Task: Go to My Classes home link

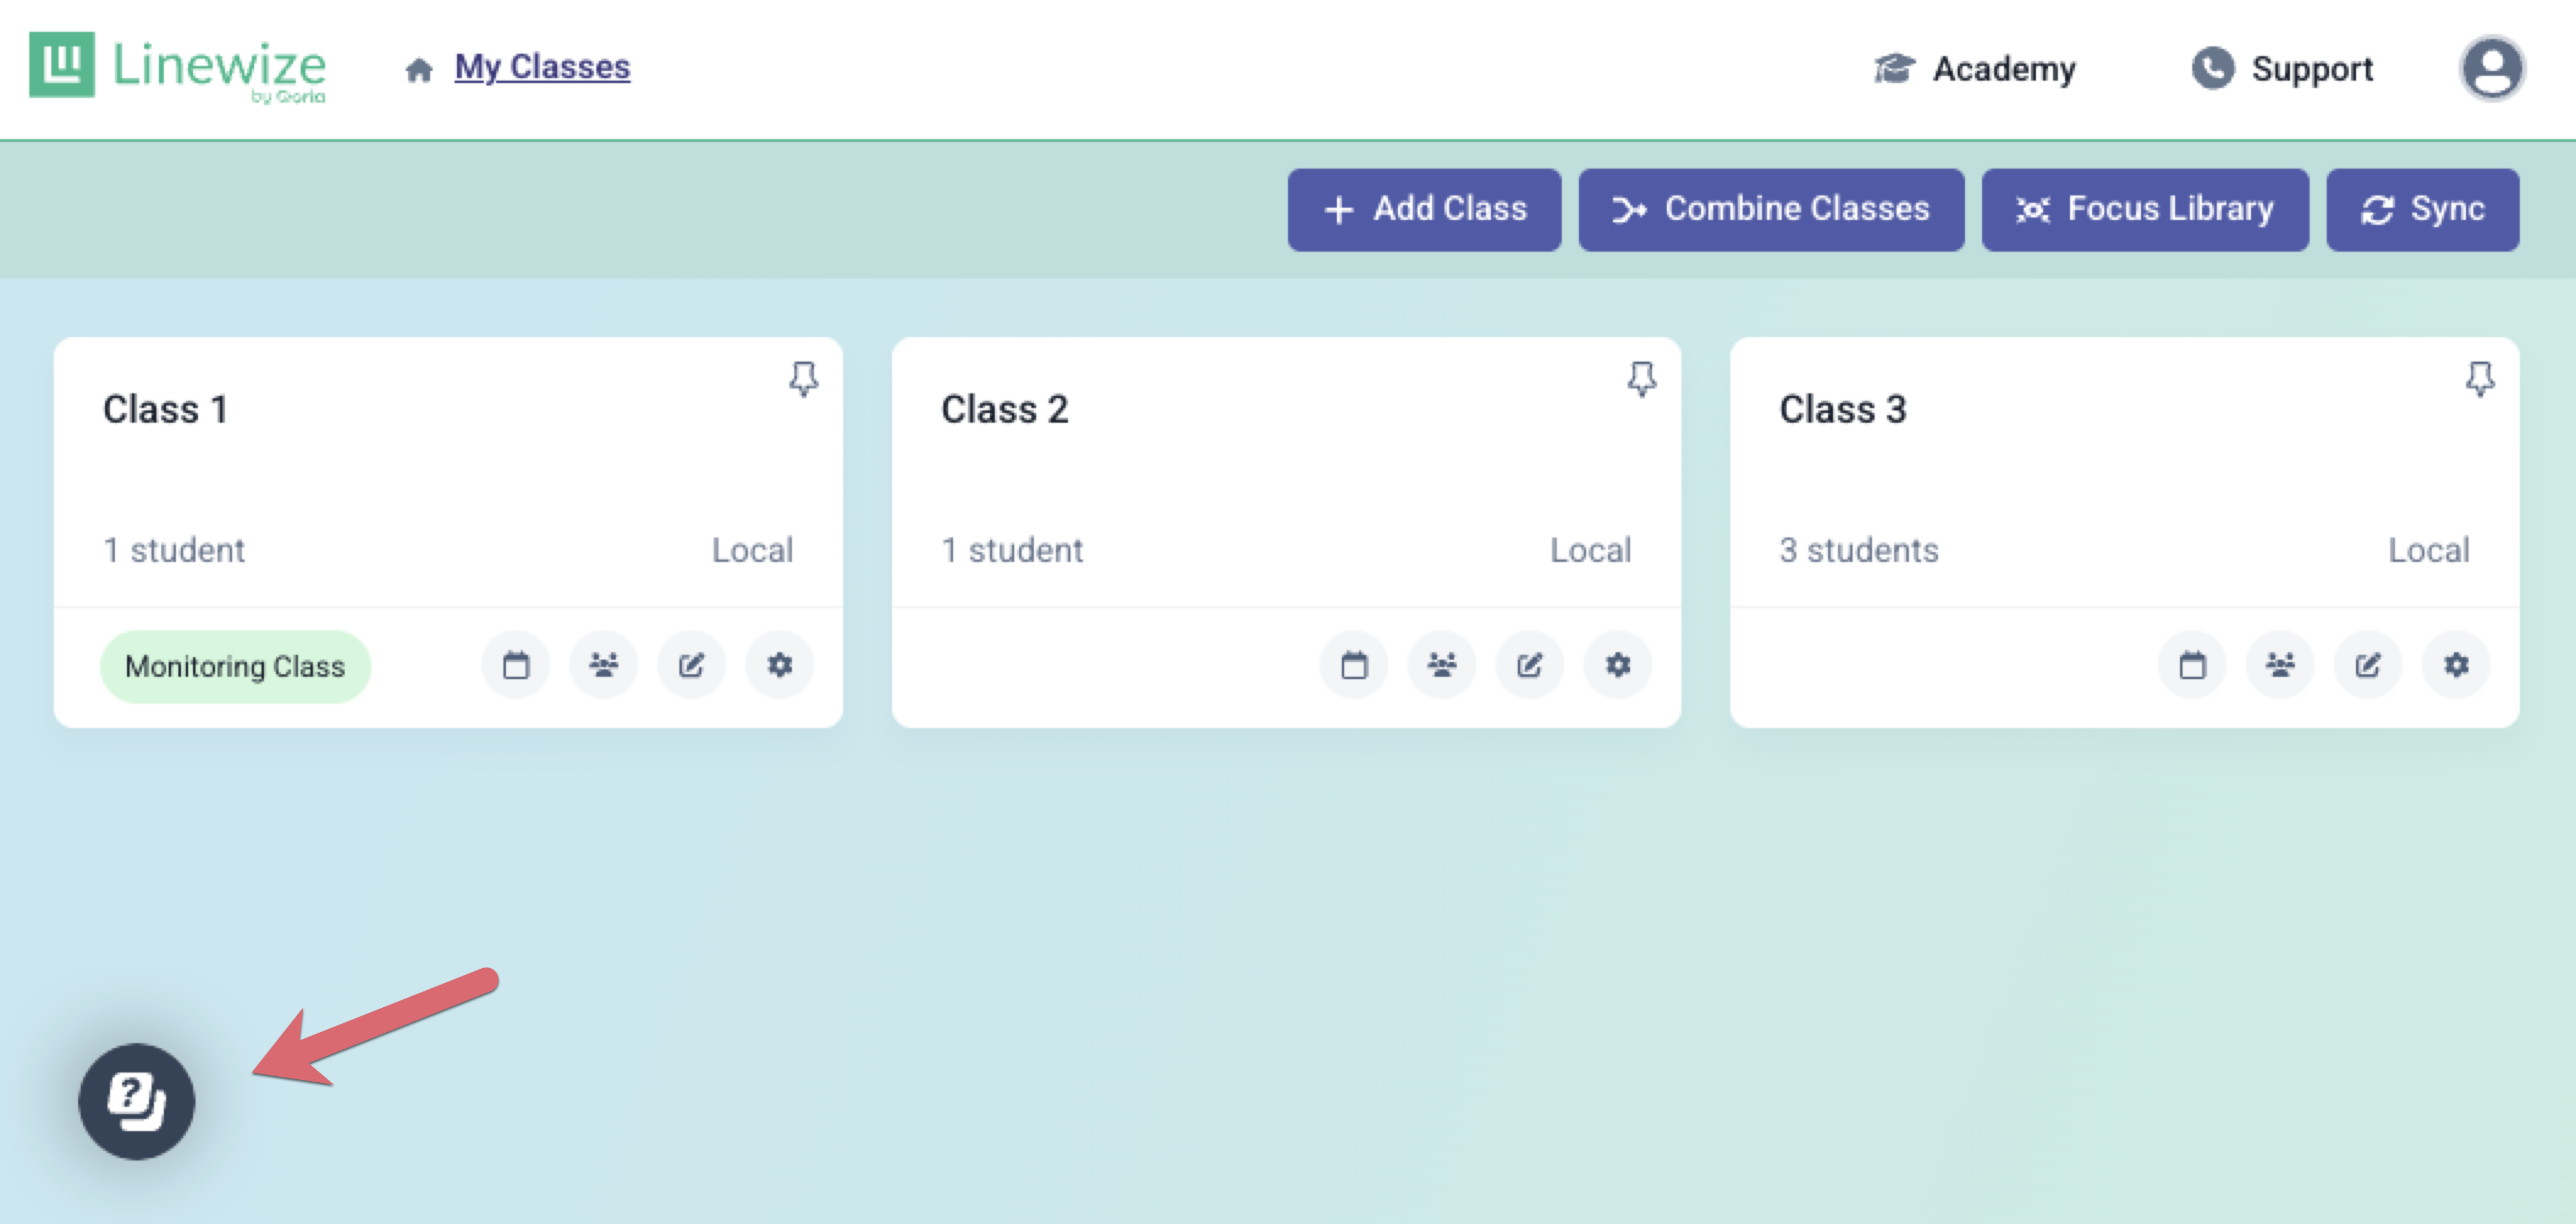Action: 541,67
